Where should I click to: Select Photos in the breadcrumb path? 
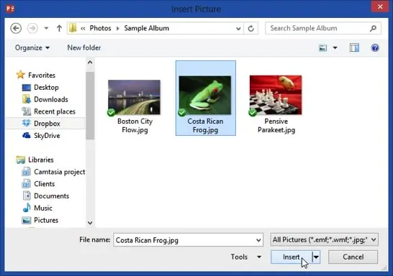100,28
